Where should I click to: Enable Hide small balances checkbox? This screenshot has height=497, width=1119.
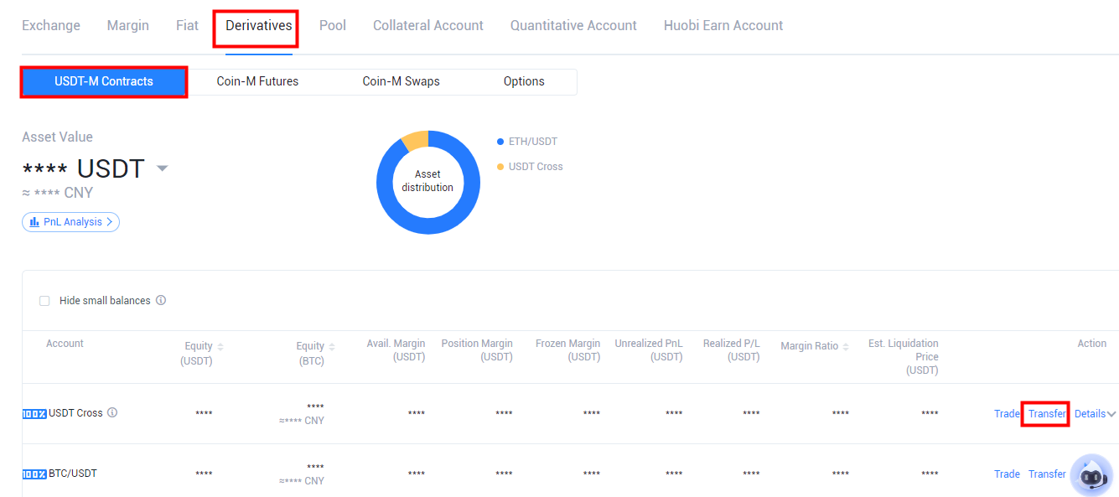[44, 301]
